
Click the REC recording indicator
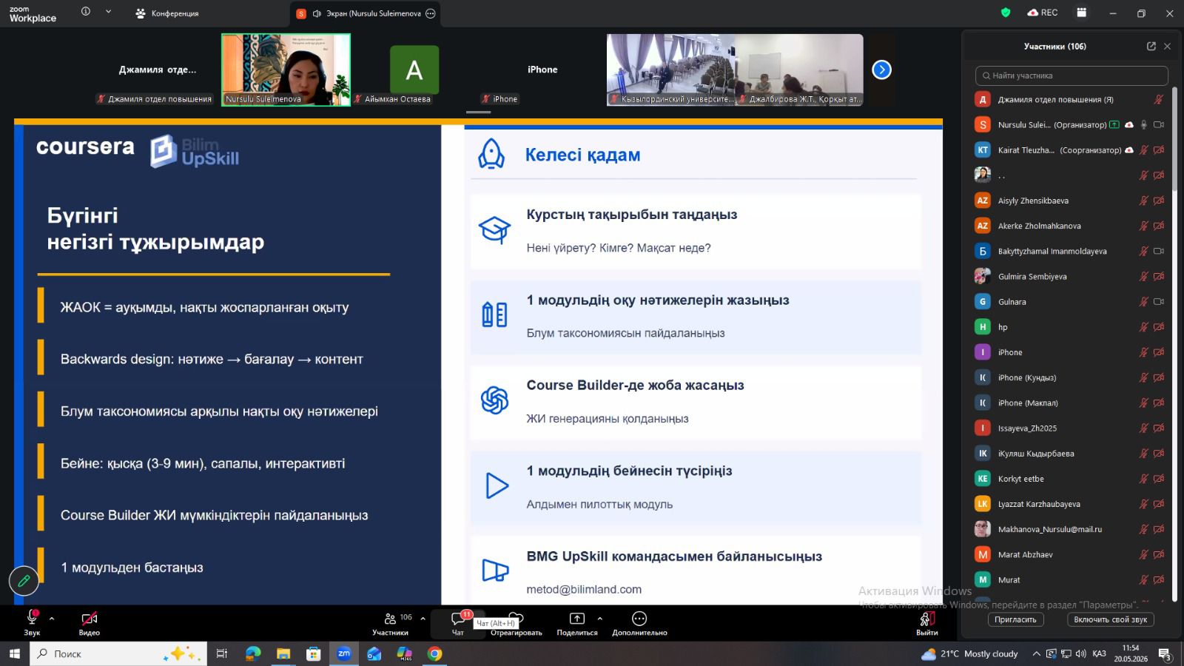click(1043, 13)
